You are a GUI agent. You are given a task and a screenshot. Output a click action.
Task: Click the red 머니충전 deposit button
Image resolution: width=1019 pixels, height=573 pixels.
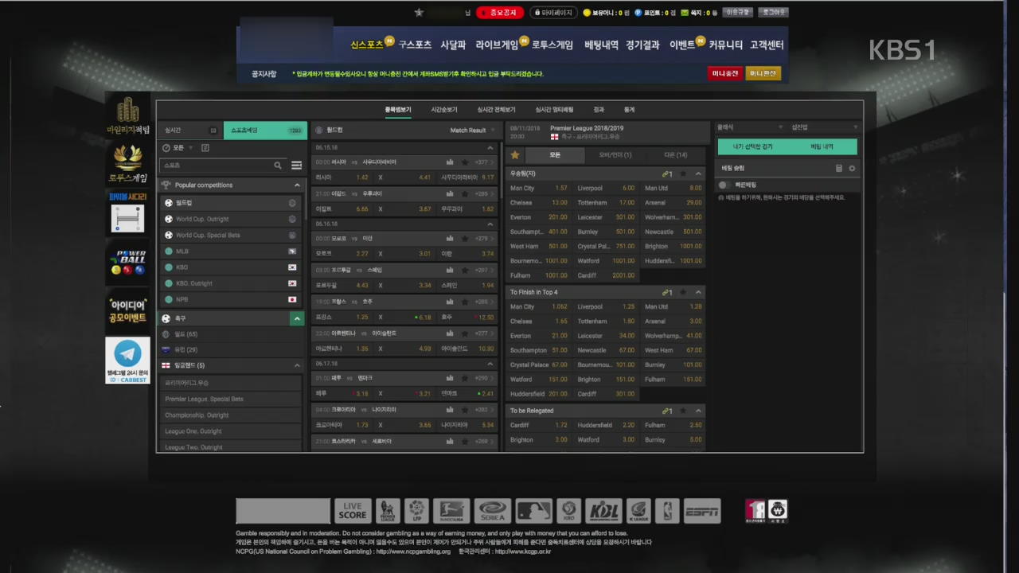(725, 73)
